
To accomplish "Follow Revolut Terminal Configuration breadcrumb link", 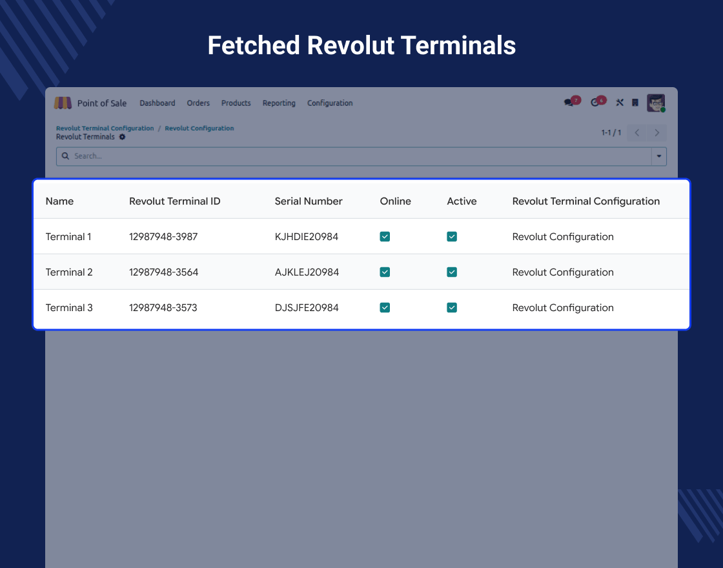I will (x=105, y=128).
